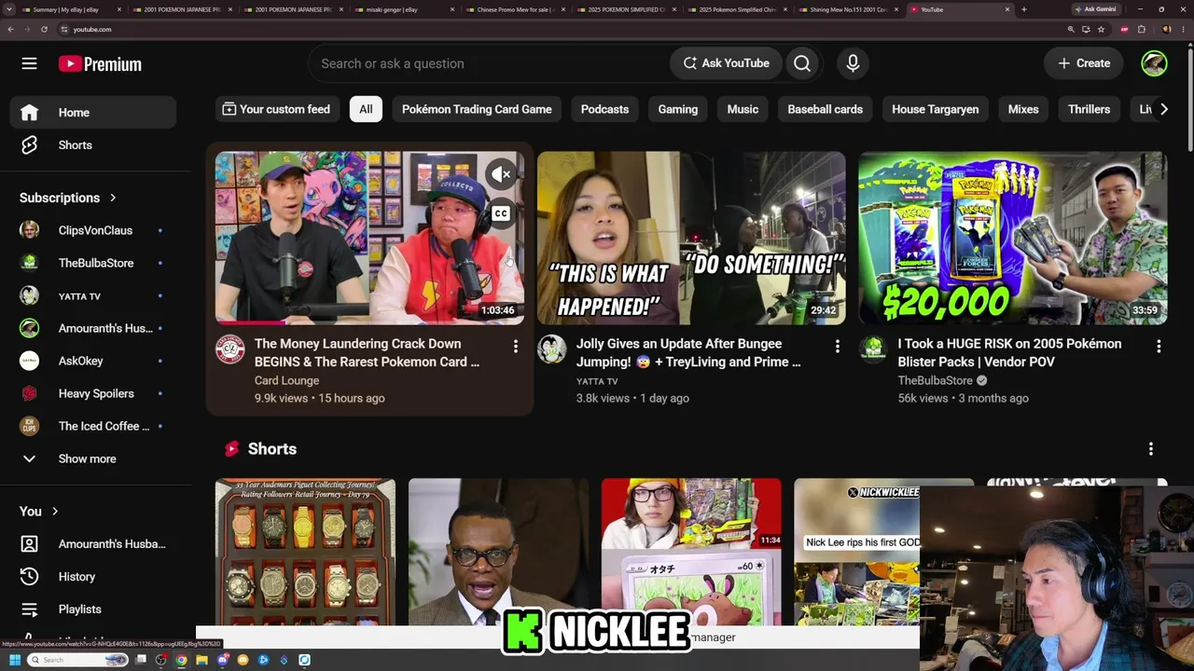The width and height of the screenshot is (1194, 671).
Task: Filter feed by Mixes chip
Action: (1023, 109)
